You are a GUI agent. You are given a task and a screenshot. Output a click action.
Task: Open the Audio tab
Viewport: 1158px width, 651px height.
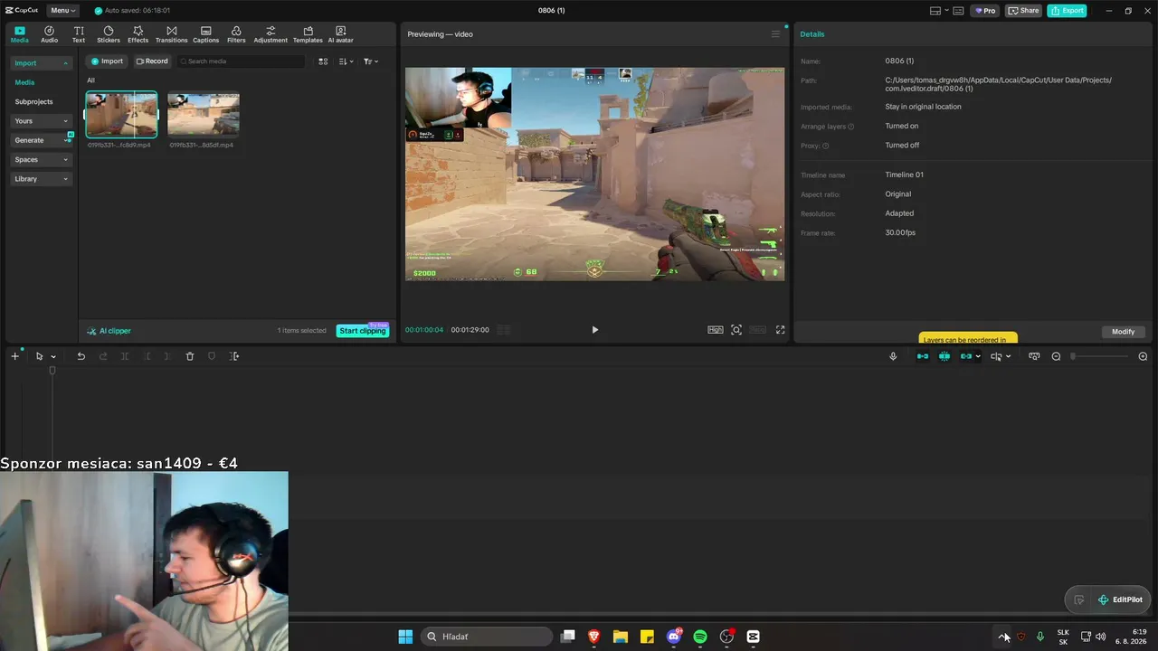[x=49, y=34]
